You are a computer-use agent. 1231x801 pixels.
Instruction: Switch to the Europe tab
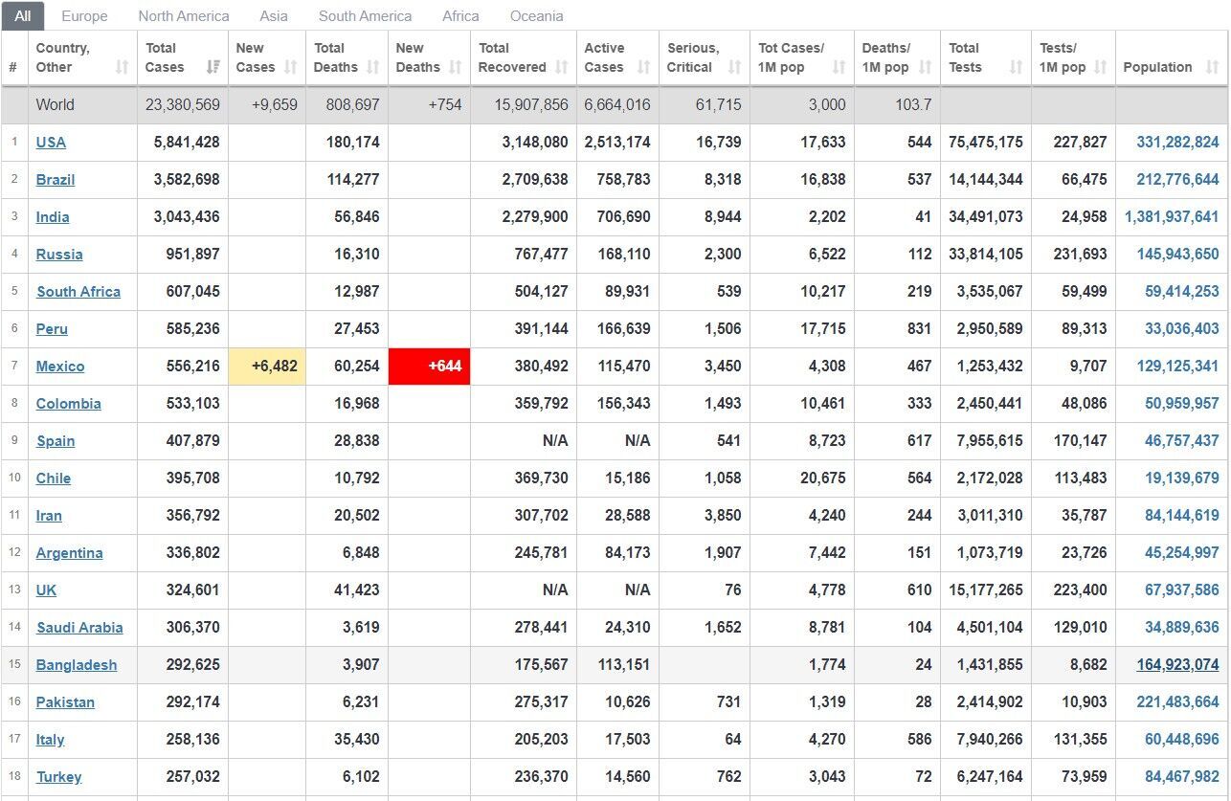tap(84, 16)
